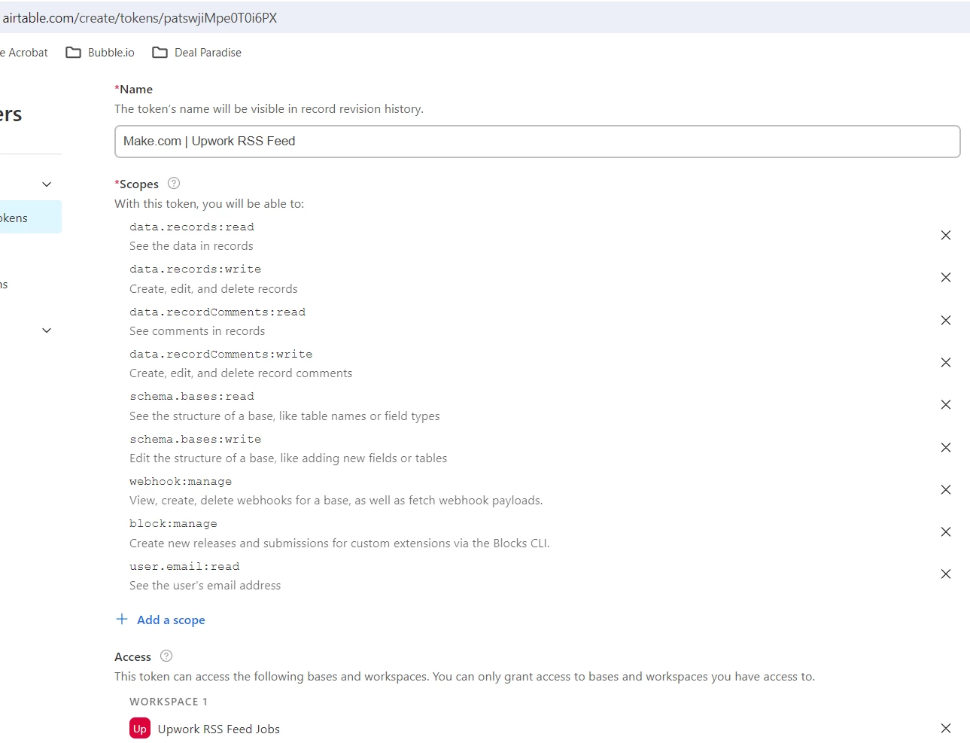Click the plus icon beside Add a scope
Viewport: 970px width, 743px height.
122,619
